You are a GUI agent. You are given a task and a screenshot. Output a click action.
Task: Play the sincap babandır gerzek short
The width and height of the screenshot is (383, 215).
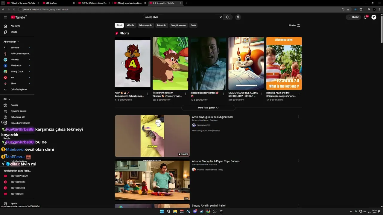pyautogui.click(x=208, y=63)
